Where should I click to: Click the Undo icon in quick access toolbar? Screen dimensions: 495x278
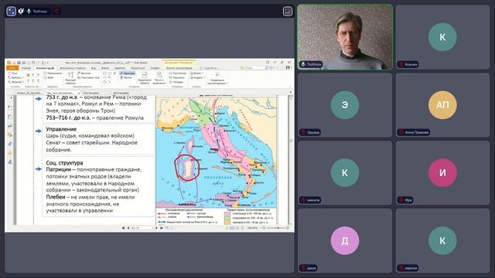(x=33, y=63)
